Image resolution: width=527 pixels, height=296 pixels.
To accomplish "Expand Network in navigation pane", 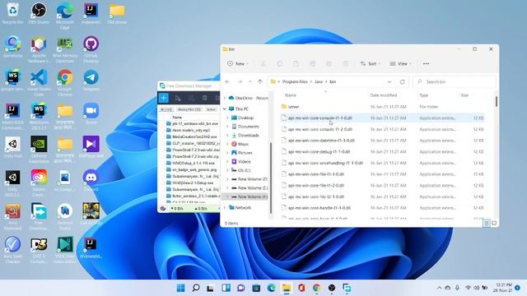I will (x=225, y=208).
